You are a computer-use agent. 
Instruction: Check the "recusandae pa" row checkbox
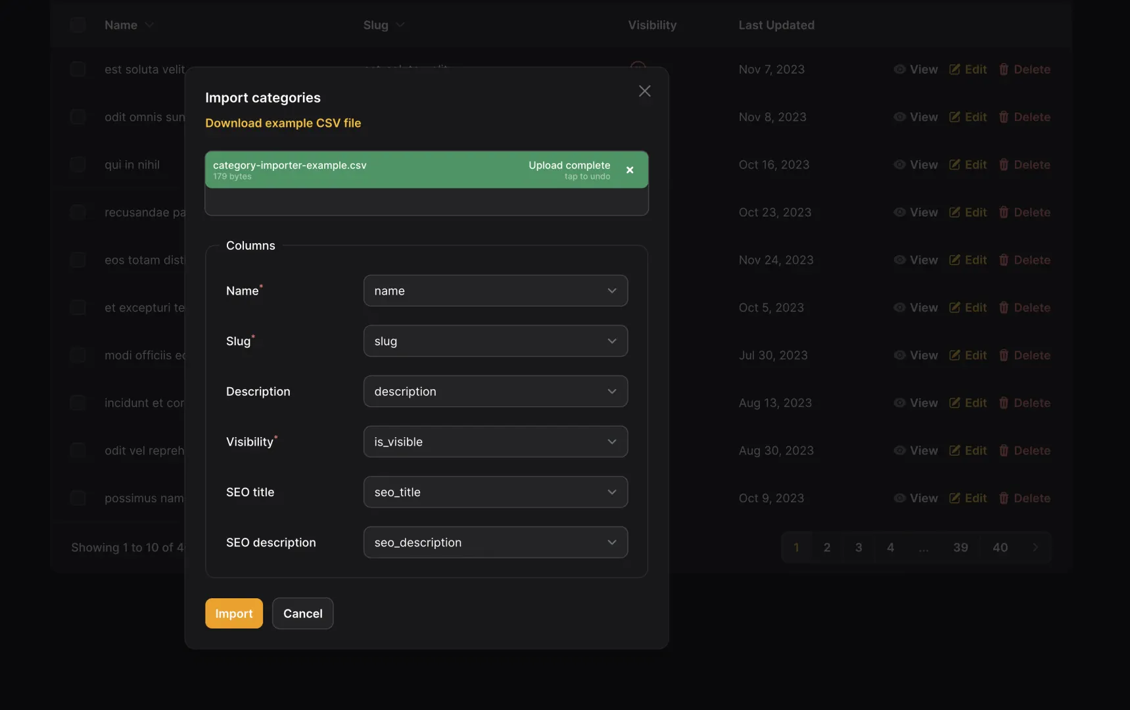tap(78, 212)
